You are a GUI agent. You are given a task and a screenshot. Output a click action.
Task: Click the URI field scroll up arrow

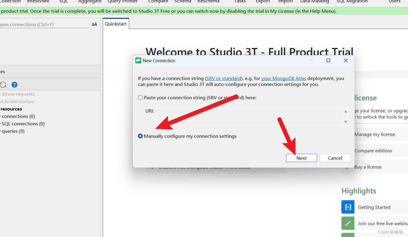click(x=346, y=111)
